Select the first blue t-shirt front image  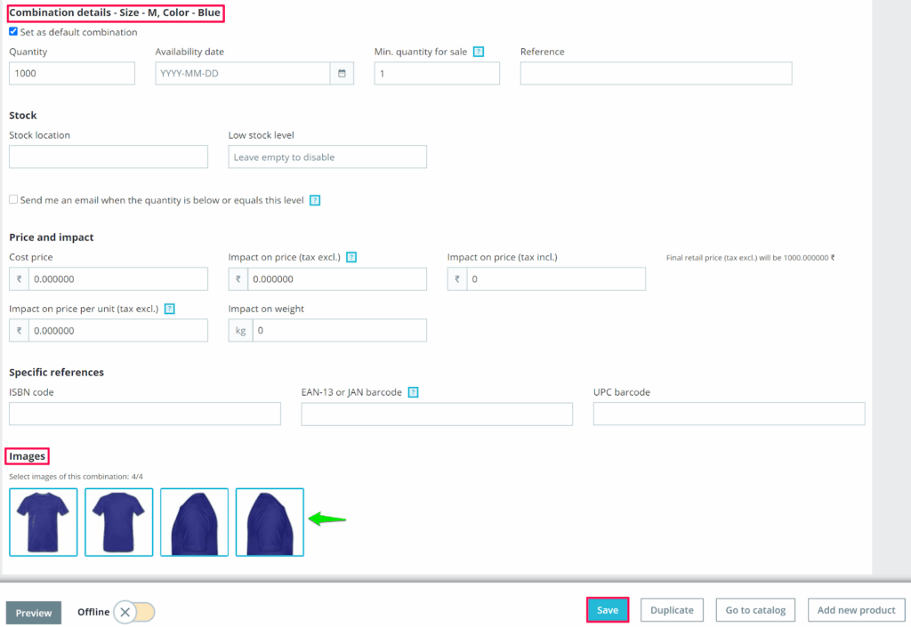[44, 522]
